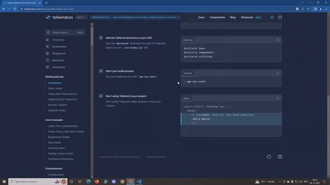Click the Windows taskbar search box
The image size is (330, 185).
click(38, 181)
